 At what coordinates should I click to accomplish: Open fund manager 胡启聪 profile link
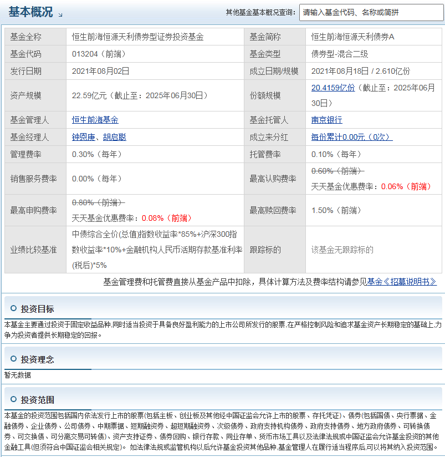115,137
